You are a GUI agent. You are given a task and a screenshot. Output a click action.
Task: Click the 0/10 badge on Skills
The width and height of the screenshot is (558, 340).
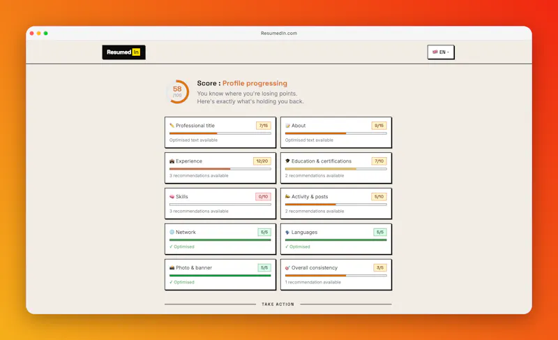pos(264,196)
